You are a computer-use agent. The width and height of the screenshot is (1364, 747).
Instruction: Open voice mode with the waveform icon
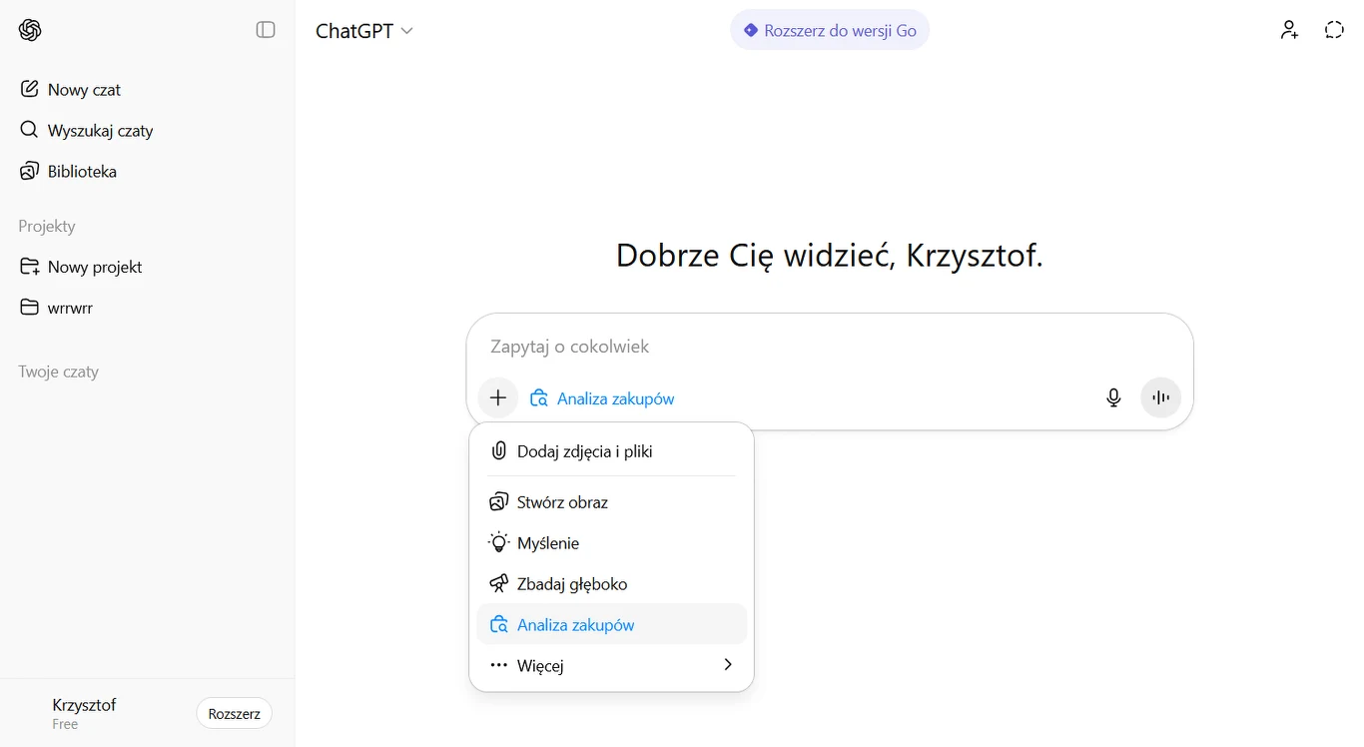click(1160, 397)
